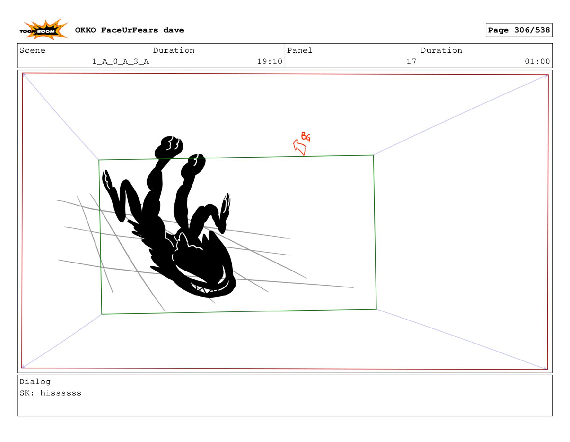The height and width of the screenshot is (442, 570).
Task: Click the red arrow beside BG note
Action: pyautogui.click(x=299, y=148)
